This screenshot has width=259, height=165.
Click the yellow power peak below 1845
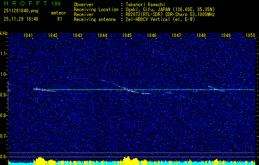click(x=128, y=158)
